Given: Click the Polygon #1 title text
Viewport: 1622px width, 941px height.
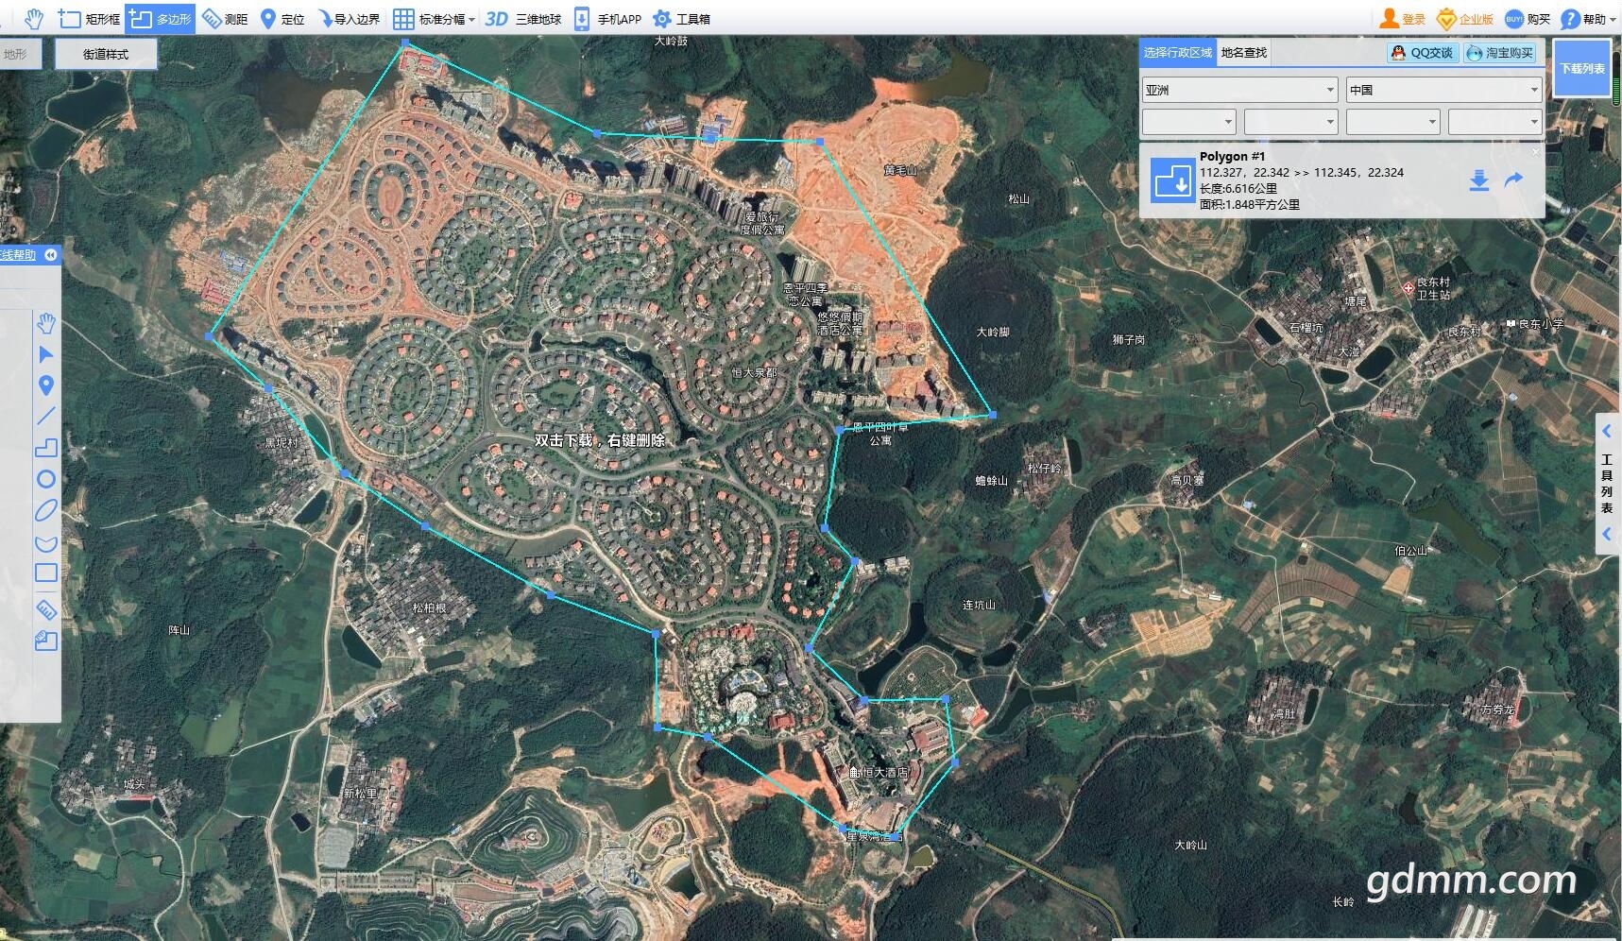Looking at the screenshot, I should [1232, 156].
